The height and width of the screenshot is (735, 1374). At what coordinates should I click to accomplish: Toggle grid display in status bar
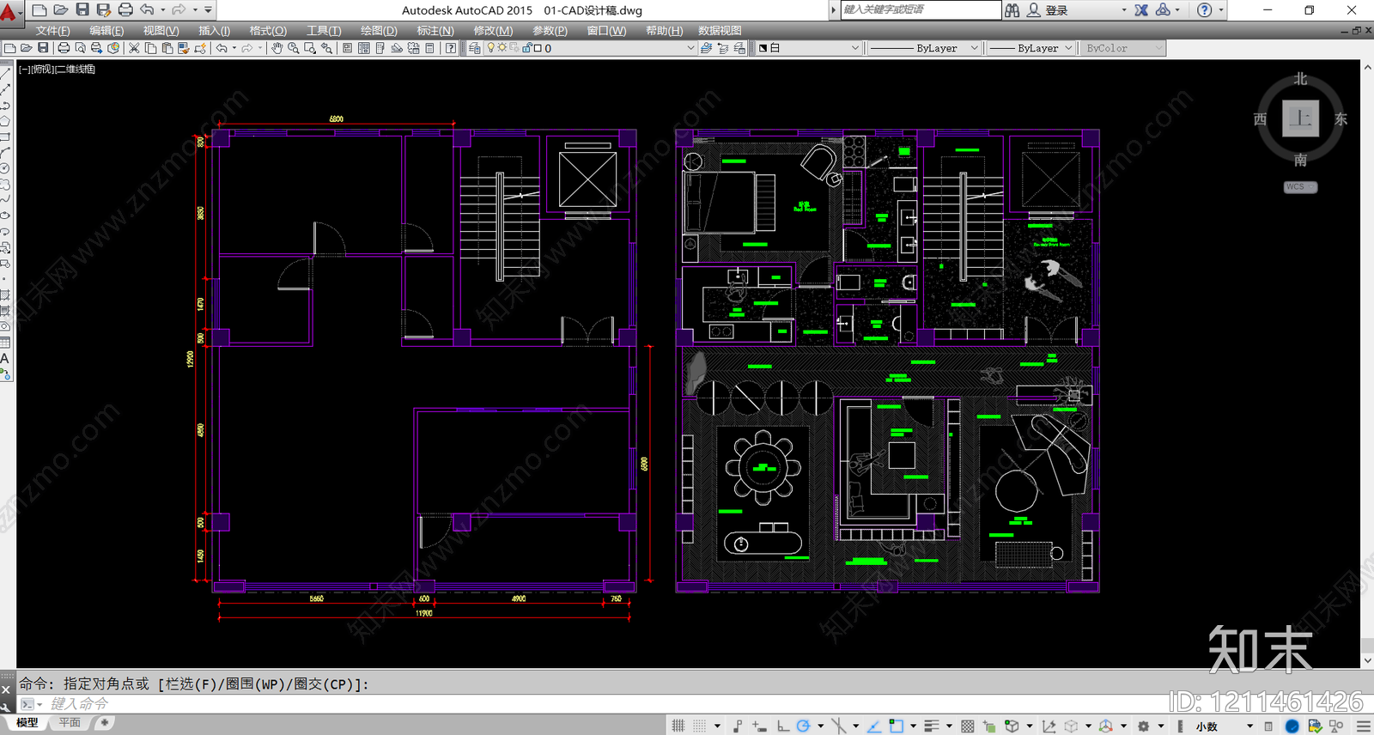coord(678,726)
